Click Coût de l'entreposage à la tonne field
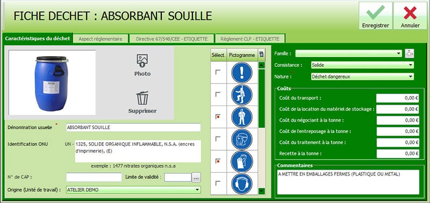This screenshot has width=430, height=203. (x=398, y=131)
